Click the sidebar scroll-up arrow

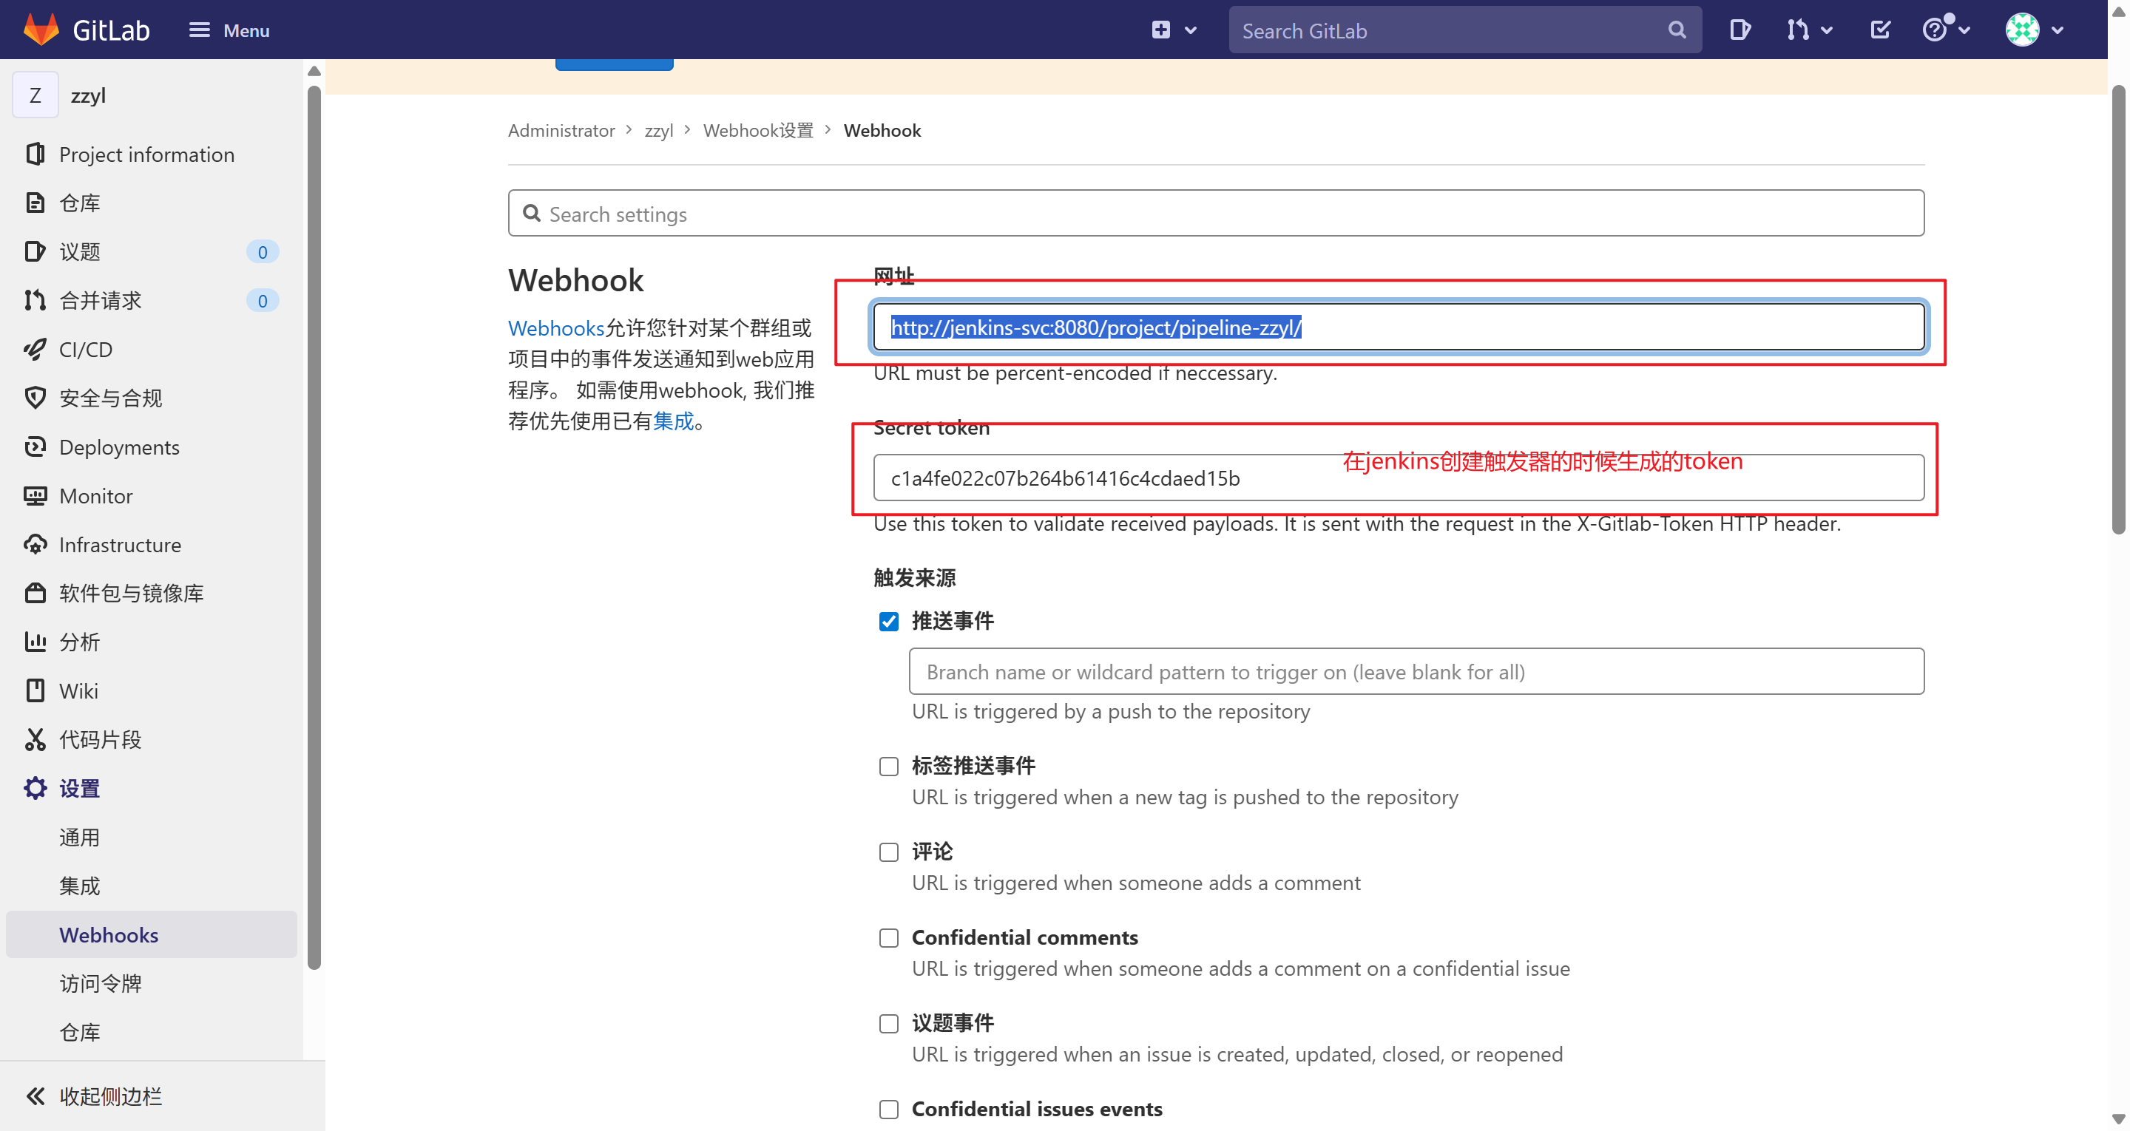click(x=314, y=71)
